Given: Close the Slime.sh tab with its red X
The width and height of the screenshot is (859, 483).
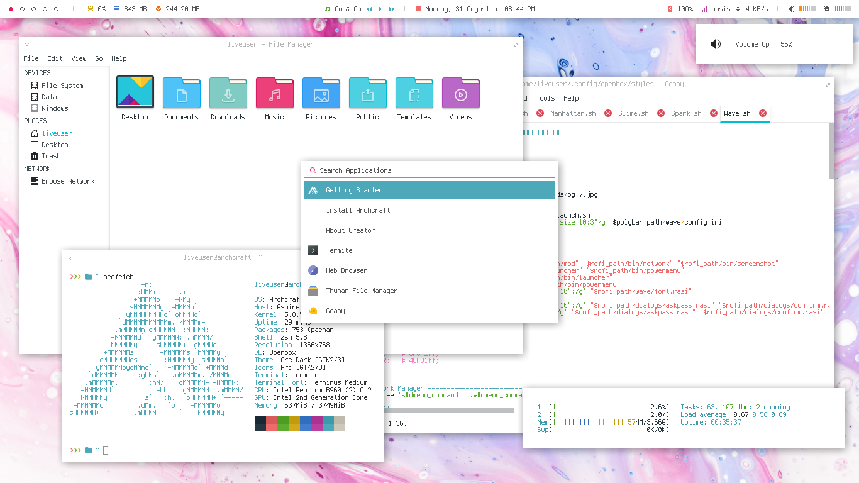Looking at the screenshot, I should (661, 113).
